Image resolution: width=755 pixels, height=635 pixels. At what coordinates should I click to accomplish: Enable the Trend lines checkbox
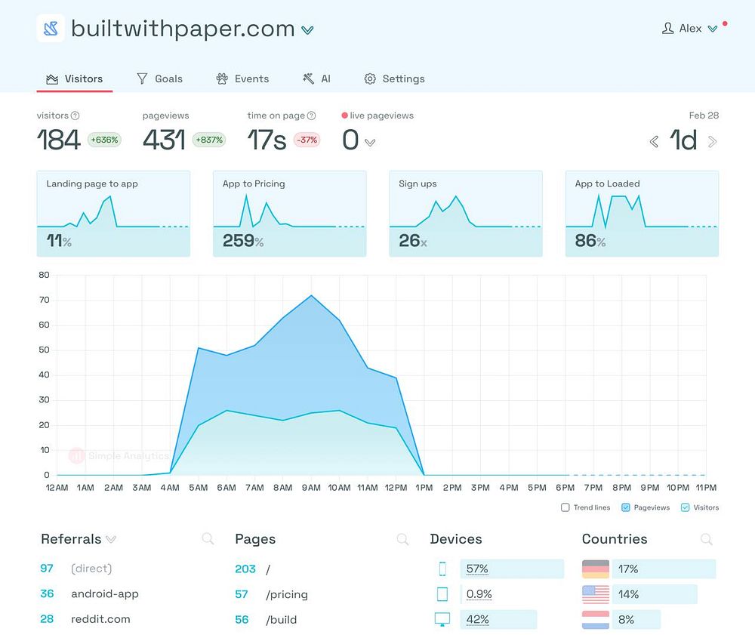tap(565, 507)
